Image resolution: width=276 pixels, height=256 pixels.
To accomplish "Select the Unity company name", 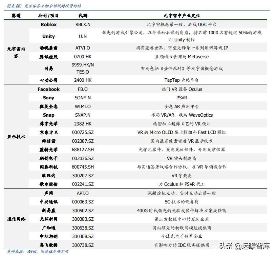I will [x=48, y=36].
